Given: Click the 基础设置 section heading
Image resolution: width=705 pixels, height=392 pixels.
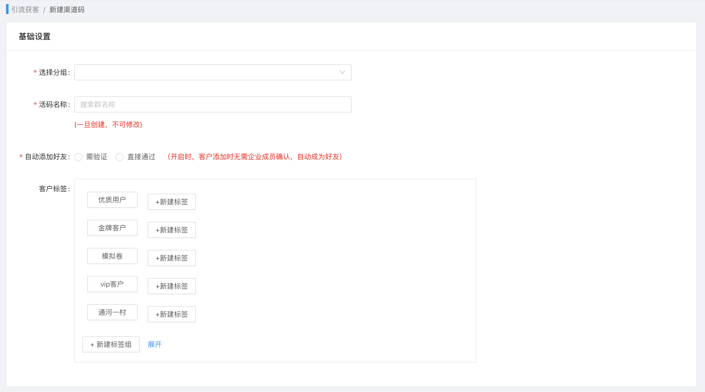Looking at the screenshot, I should [x=34, y=36].
